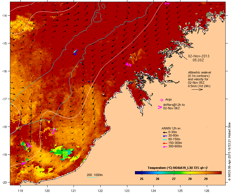
Task: Click the magenta 300-600m ANMN arrow
Action: point(165,147)
